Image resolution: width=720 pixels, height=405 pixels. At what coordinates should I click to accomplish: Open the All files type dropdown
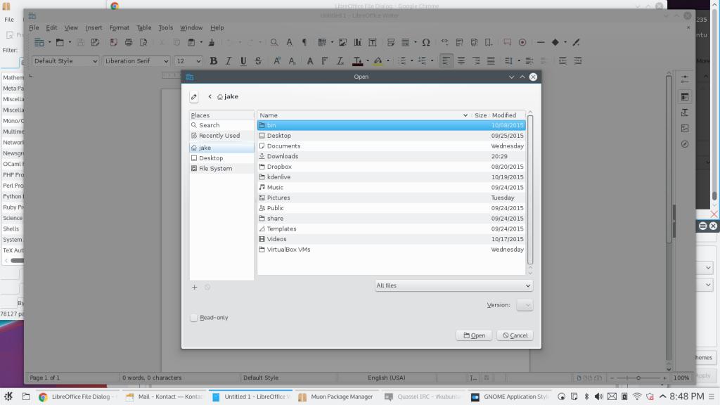tap(454, 285)
